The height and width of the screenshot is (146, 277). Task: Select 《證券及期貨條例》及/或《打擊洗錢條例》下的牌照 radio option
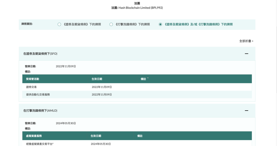[x=160, y=24]
